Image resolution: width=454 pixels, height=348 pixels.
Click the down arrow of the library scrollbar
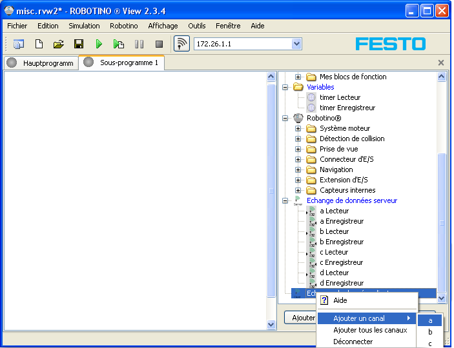click(442, 298)
